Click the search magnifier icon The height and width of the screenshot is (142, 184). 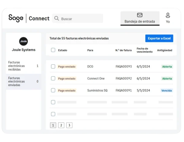[56, 18]
